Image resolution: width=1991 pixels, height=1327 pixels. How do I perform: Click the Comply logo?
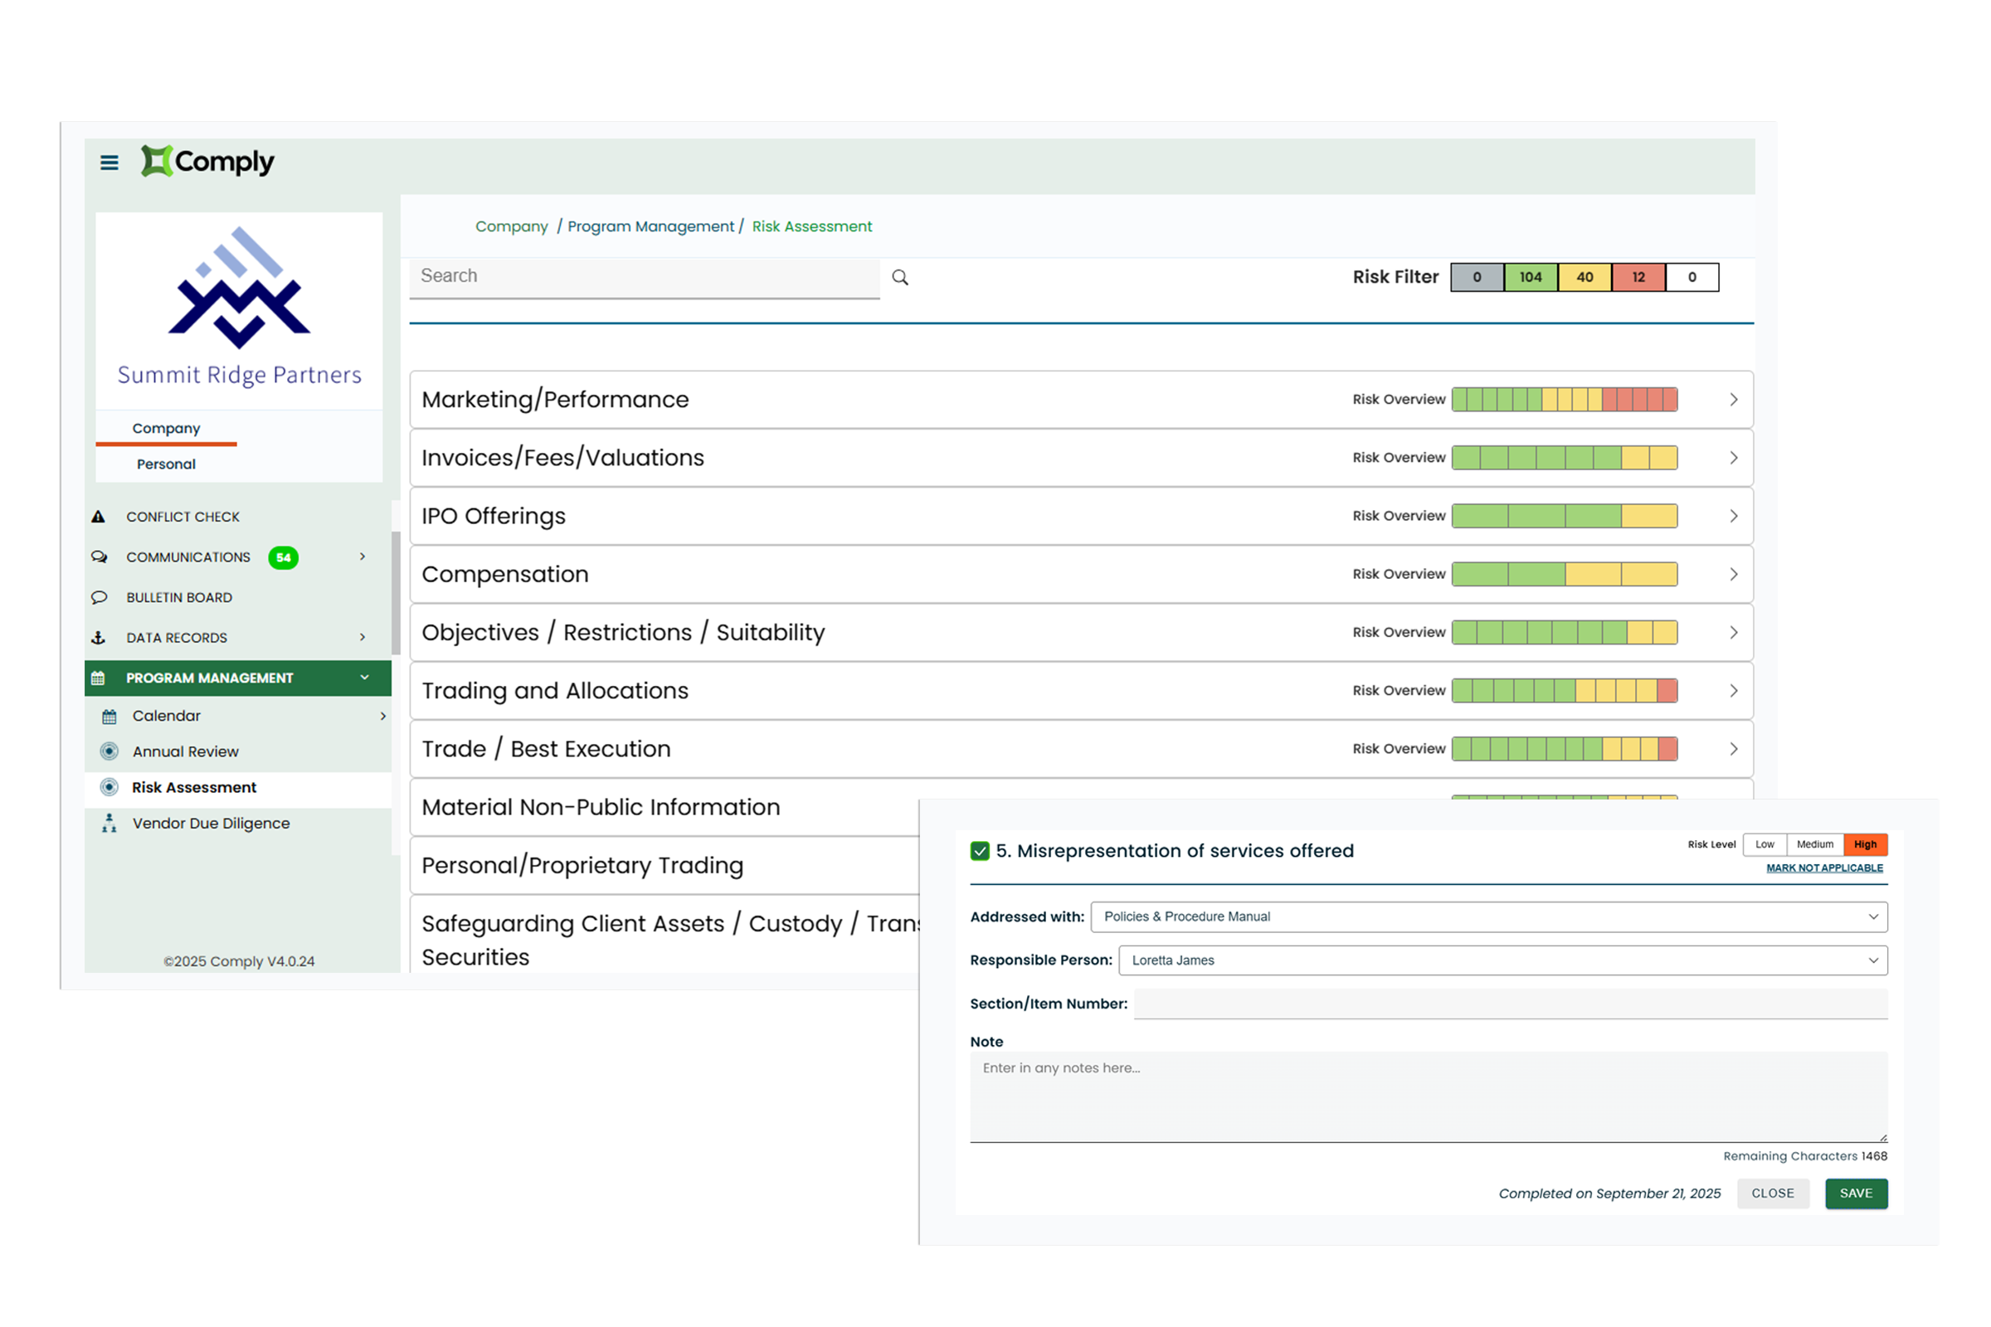(206, 161)
